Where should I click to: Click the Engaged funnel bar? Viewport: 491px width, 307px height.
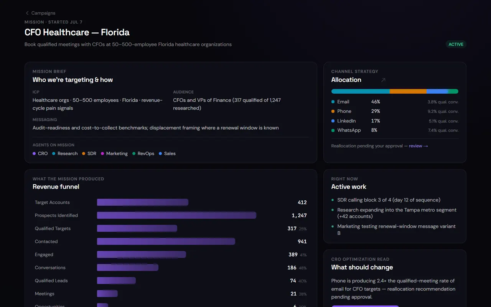coord(142,254)
